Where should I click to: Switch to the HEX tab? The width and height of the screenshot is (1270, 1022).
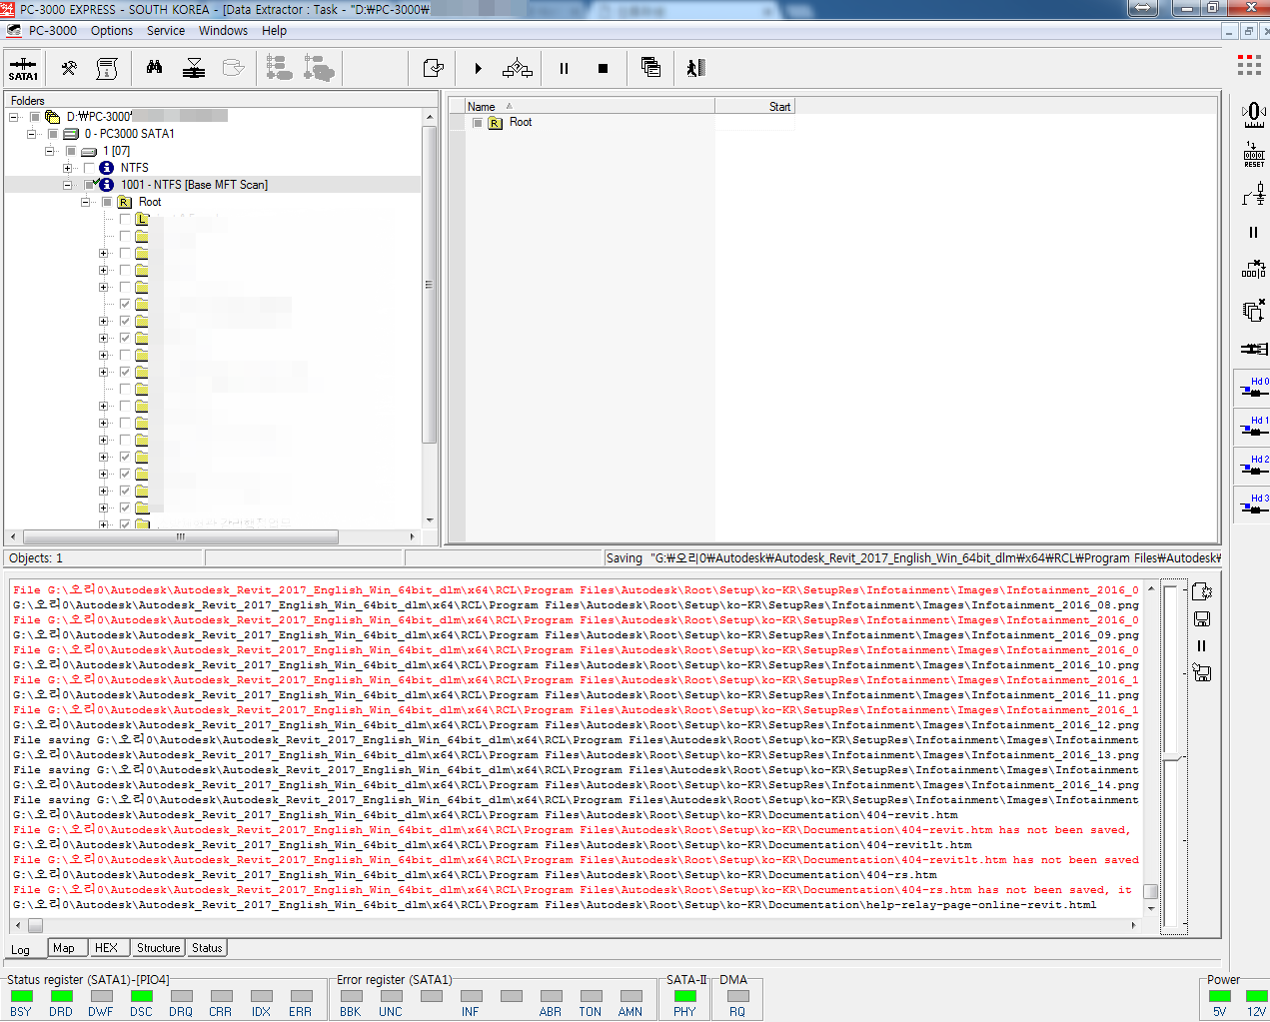(x=106, y=948)
